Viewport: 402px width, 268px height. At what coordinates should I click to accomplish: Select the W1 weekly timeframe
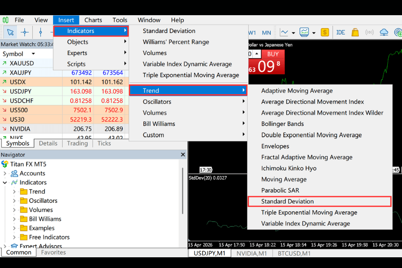coord(252,33)
